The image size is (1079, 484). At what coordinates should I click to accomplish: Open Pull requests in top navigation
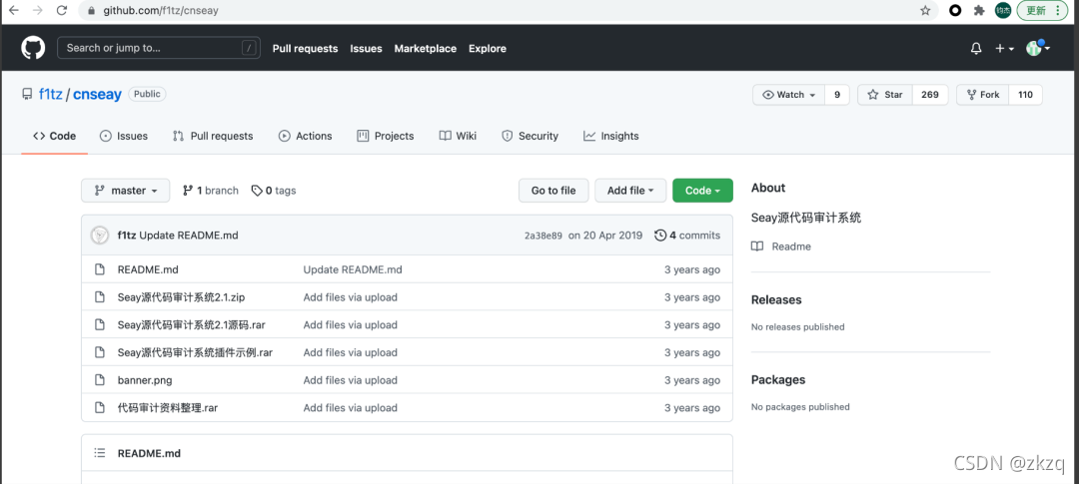coord(305,49)
